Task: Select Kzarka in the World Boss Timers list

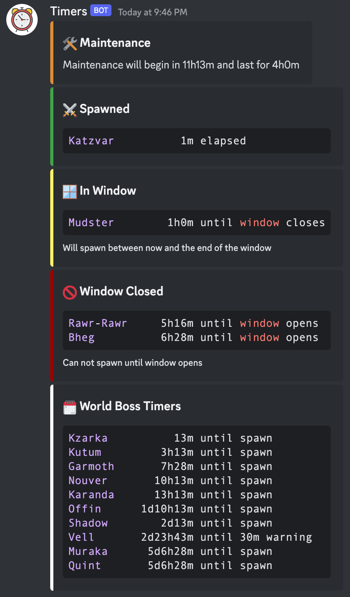Action: (88, 438)
